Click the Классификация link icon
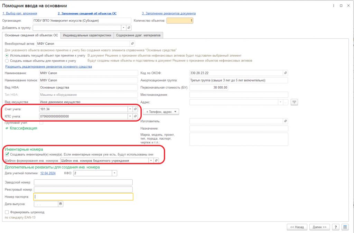Viewport: 354px width, 233px height. pyautogui.click(x=7, y=128)
